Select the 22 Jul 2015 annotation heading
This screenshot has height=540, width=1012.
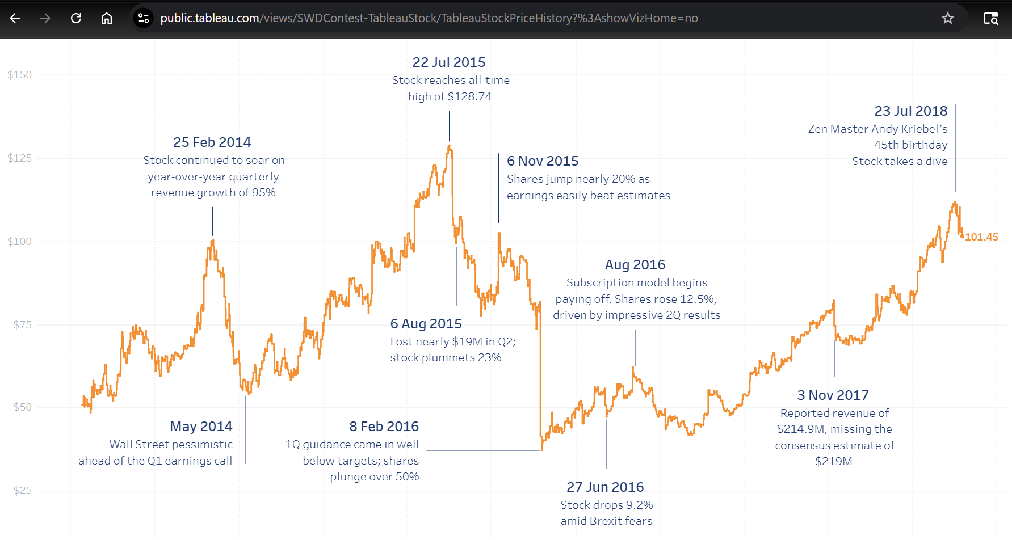(x=448, y=62)
